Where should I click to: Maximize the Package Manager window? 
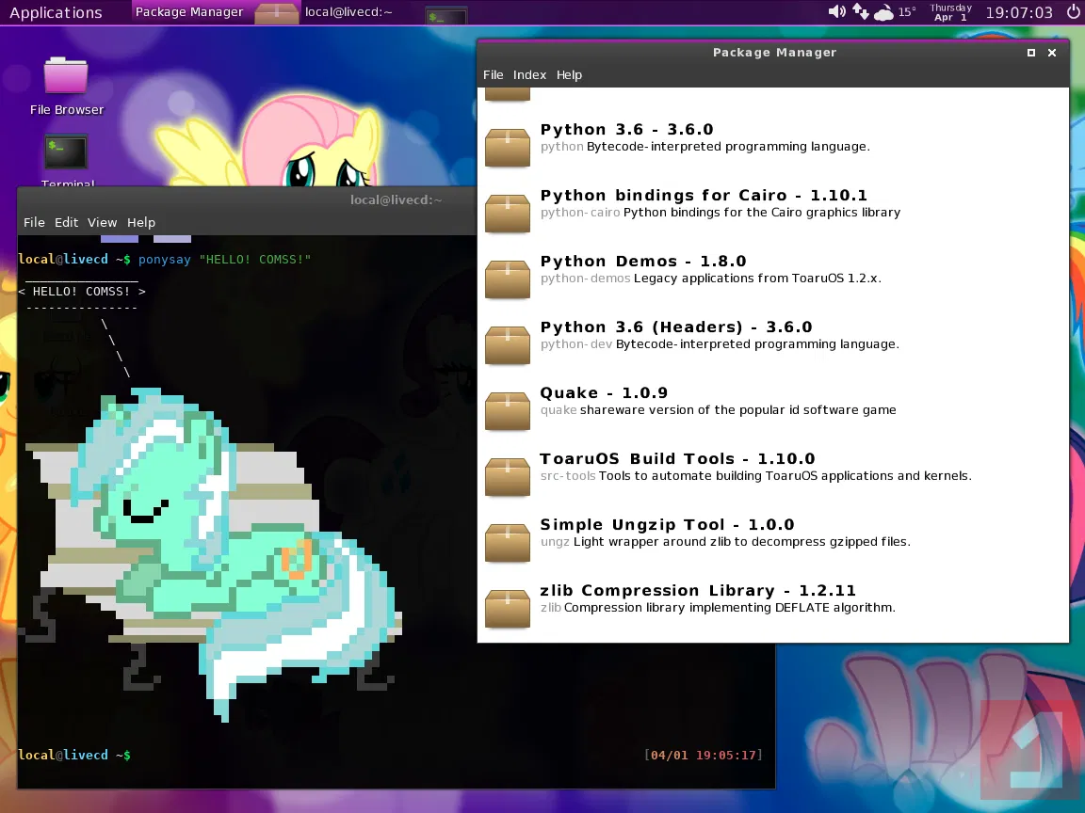[1031, 53]
